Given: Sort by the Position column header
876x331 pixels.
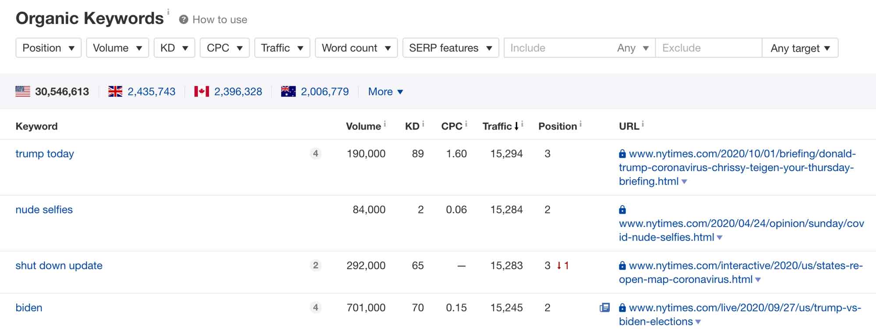Looking at the screenshot, I should 558,126.
